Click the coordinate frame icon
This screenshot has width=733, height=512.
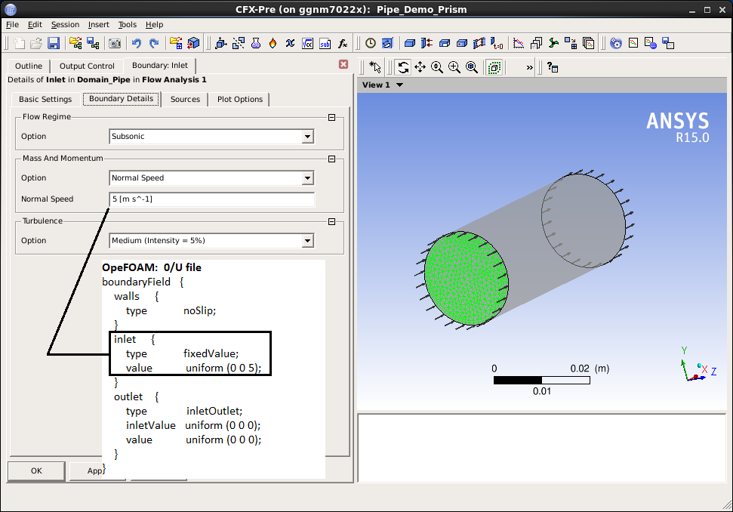pos(220,44)
